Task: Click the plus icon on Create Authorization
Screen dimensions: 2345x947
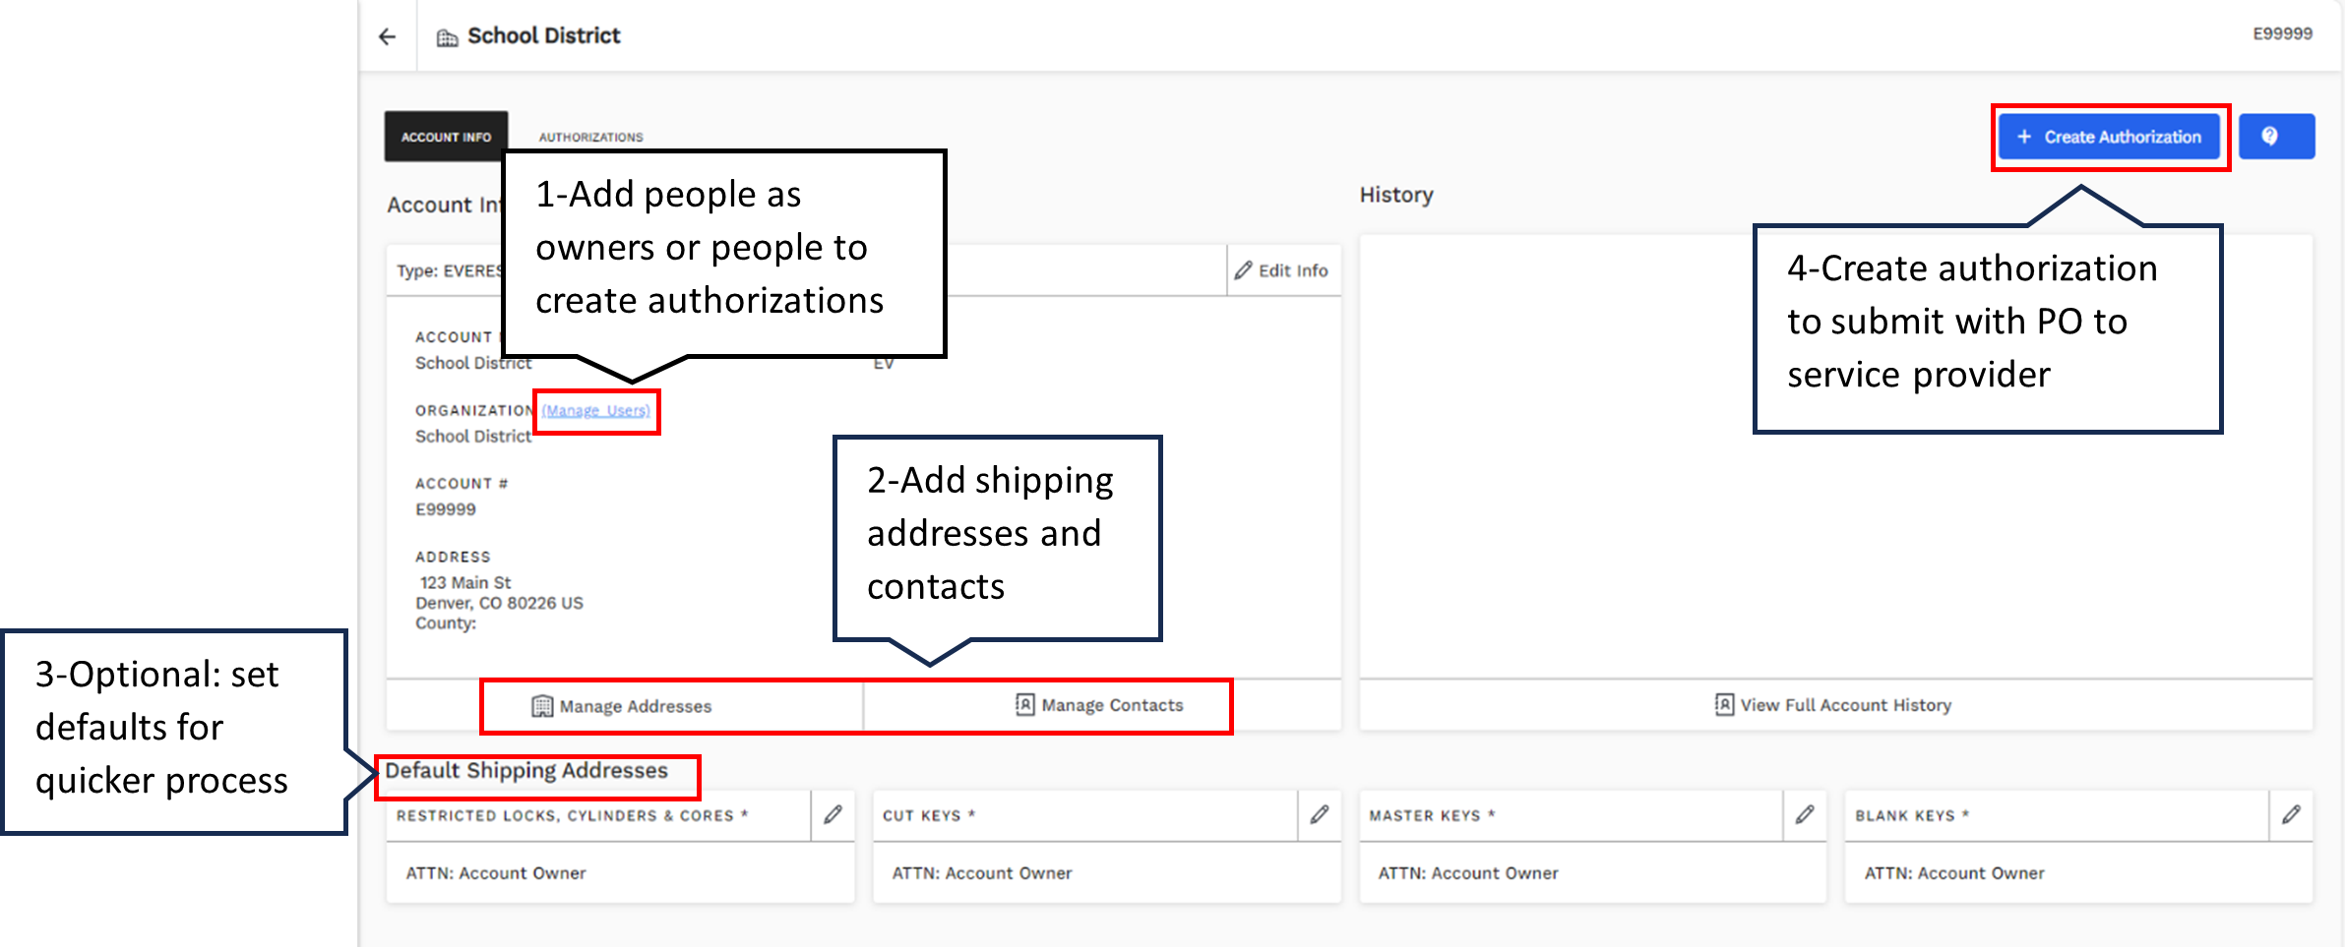Action: point(2024,137)
